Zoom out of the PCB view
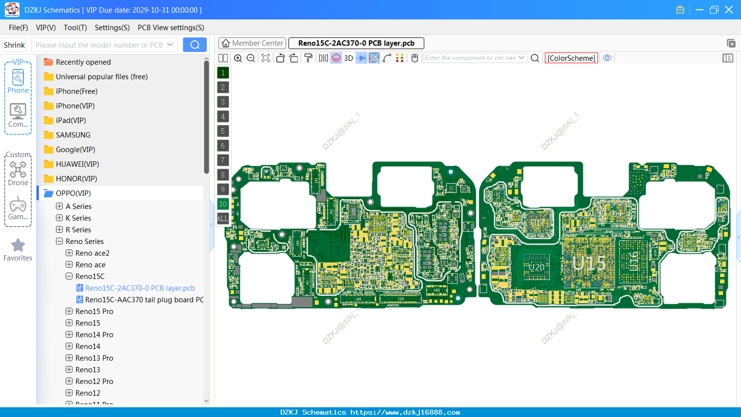Screen dimensions: 741x417 point(251,58)
